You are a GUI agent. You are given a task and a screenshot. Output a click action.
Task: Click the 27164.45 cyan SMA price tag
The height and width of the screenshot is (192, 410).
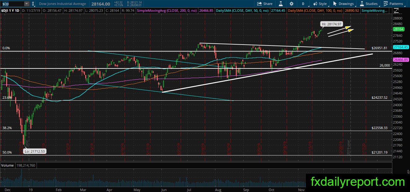pos(400,47)
